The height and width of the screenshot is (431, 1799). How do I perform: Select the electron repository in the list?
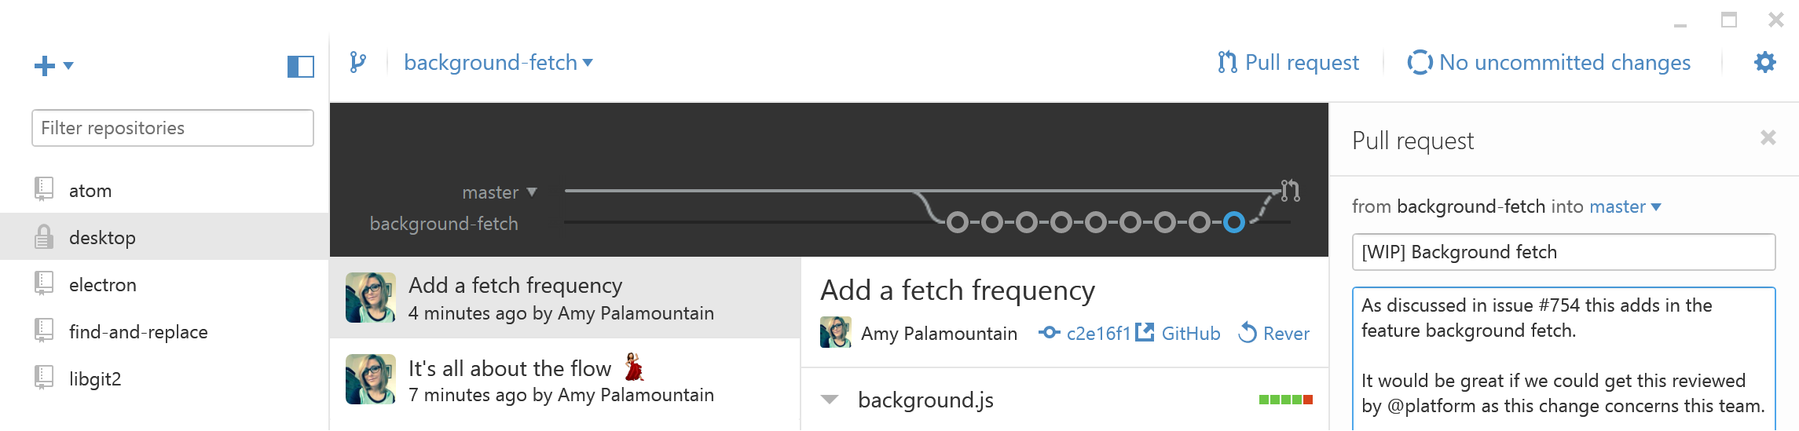coord(102,285)
